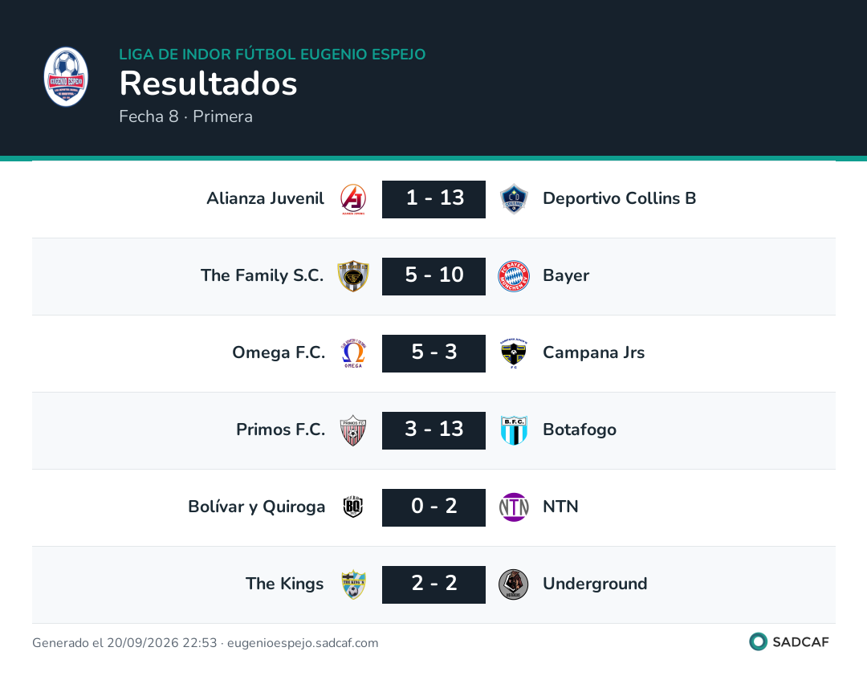Click the Eugenio Espejo league logo

pos(66,77)
